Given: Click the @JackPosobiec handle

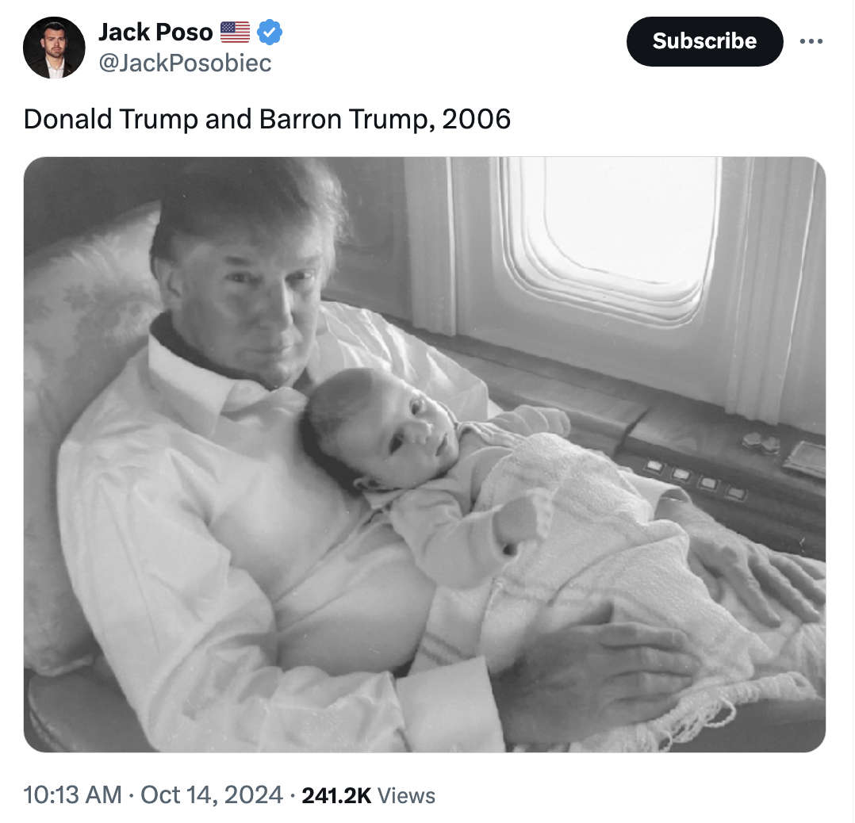Looking at the screenshot, I should [x=185, y=63].
